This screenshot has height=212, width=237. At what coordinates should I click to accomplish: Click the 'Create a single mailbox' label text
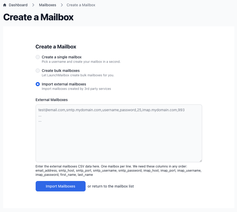[x=62, y=57]
